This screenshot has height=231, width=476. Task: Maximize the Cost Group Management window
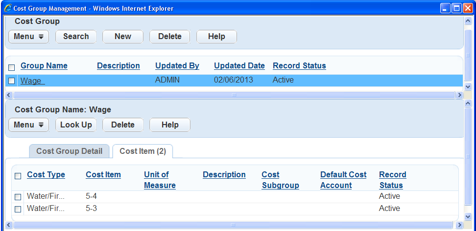(456, 8)
